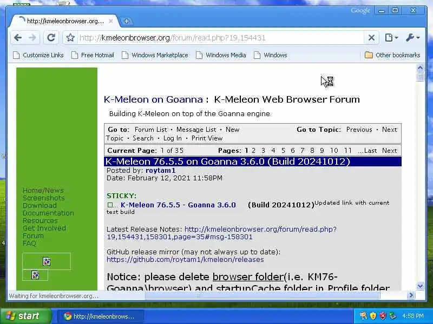Viewport: 433px width, 324px height.
Task: Open K-Meleon 76.5.5 - Goanna 3.6.0 download link
Action: (x=178, y=205)
